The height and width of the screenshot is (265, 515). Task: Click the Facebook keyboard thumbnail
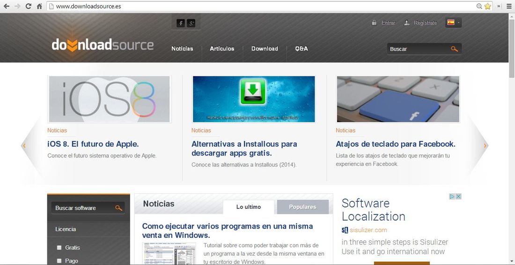(398, 99)
